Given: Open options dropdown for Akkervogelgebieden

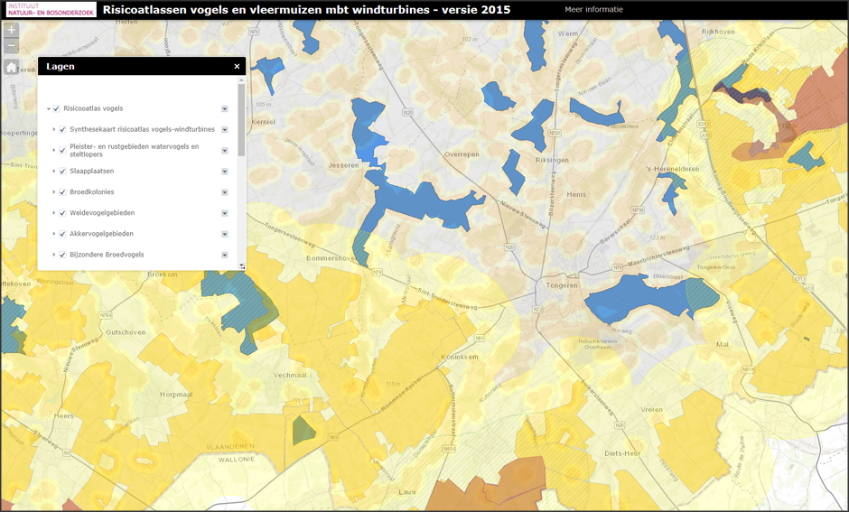Looking at the screenshot, I should click(225, 234).
